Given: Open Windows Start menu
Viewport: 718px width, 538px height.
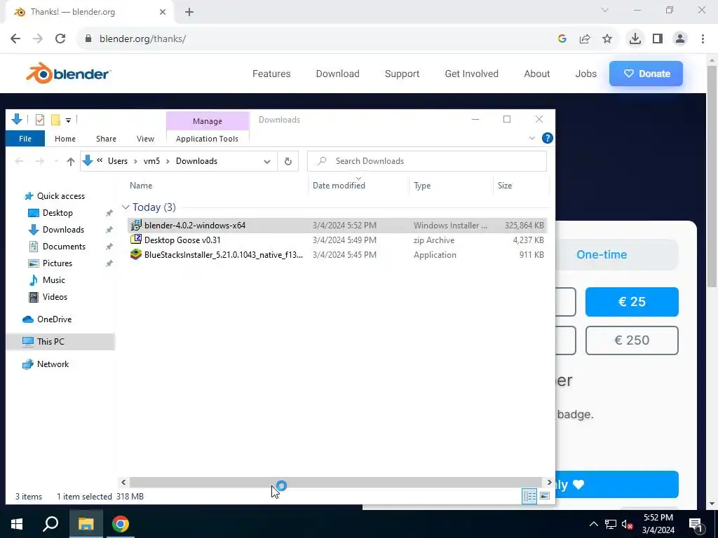Looking at the screenshot, I should pyautogui.click(x=17, y=524).
